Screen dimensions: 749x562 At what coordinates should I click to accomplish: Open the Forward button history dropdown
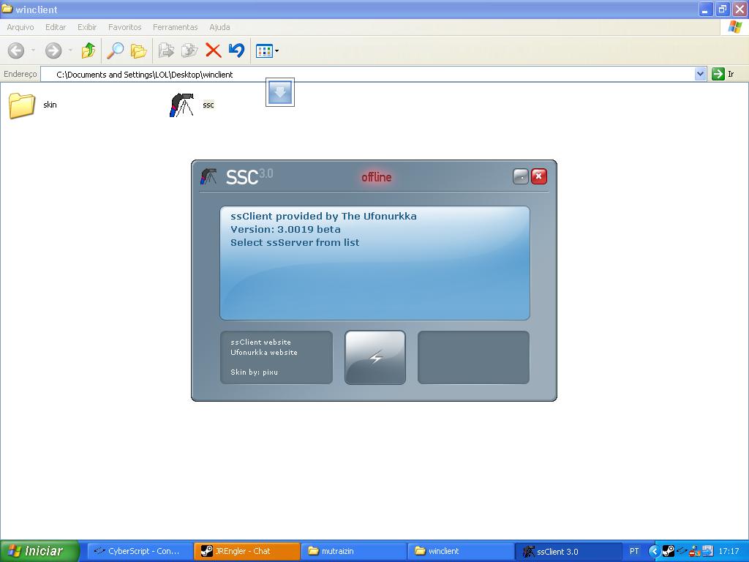point(70,50)
